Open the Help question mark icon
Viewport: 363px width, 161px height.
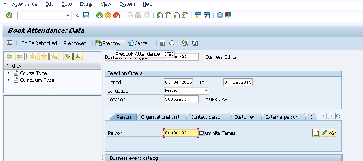coord(220,15)
